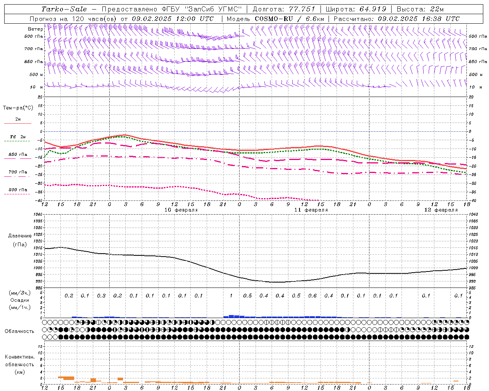Click the model name COSMO-RU / 6.6км
The height and width of the screenshot is (391, 489).
pos(290,18)
